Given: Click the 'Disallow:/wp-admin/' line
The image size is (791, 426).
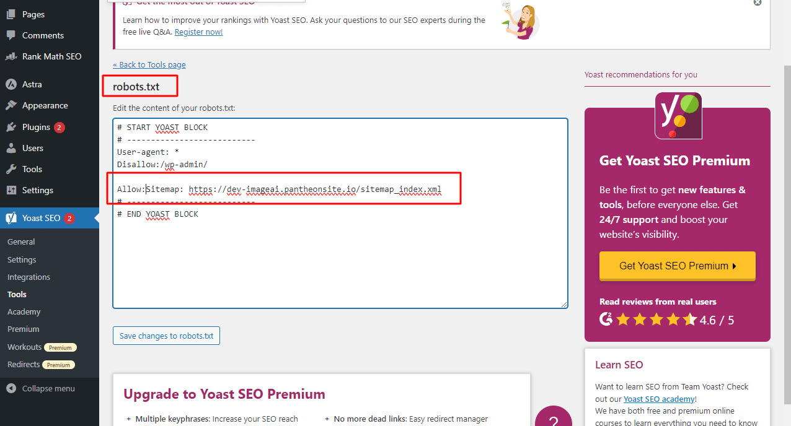Looking at the screenshot, I should point(162,164).
